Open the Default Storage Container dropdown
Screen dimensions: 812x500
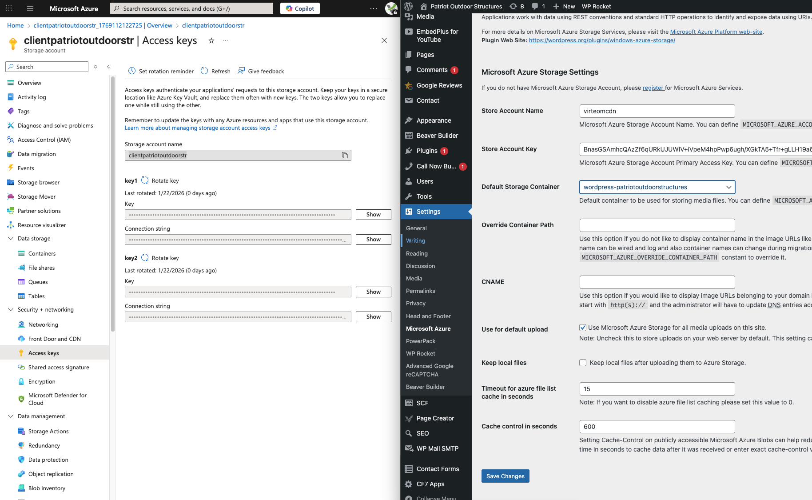click(657, 187)
